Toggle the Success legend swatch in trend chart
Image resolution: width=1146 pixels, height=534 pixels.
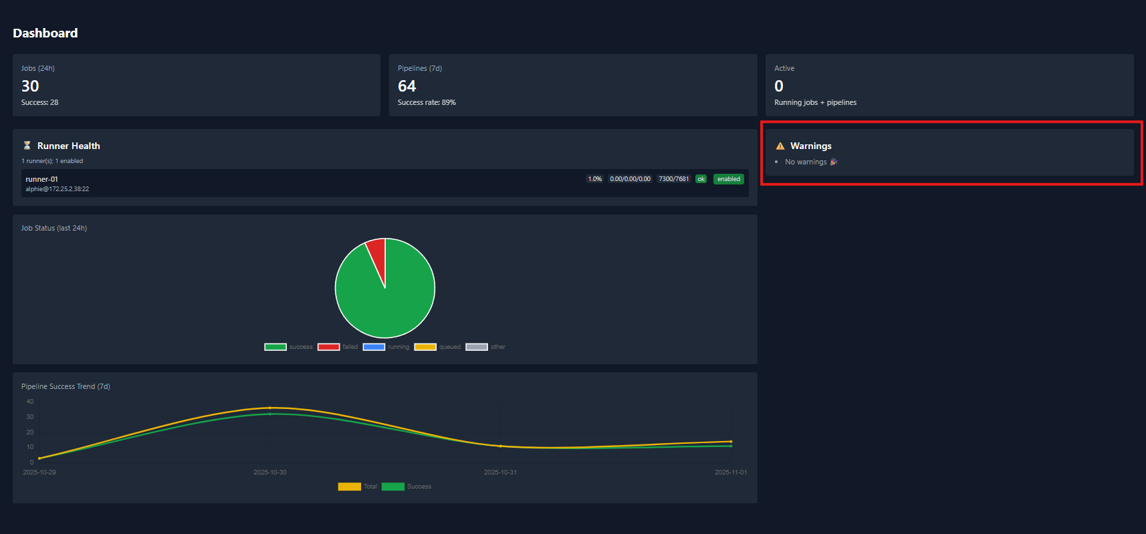(393, 487)
